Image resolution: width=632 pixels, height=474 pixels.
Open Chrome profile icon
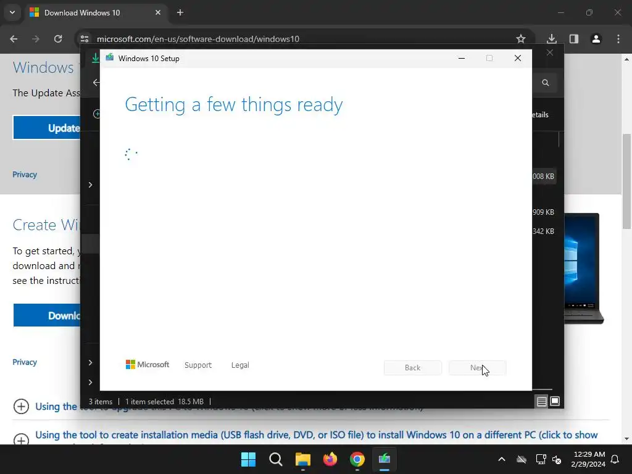coord(596,39)
